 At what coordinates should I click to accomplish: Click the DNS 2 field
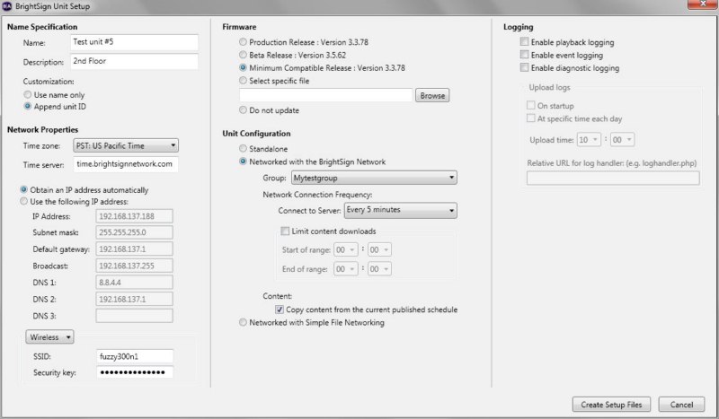point(134,299)
